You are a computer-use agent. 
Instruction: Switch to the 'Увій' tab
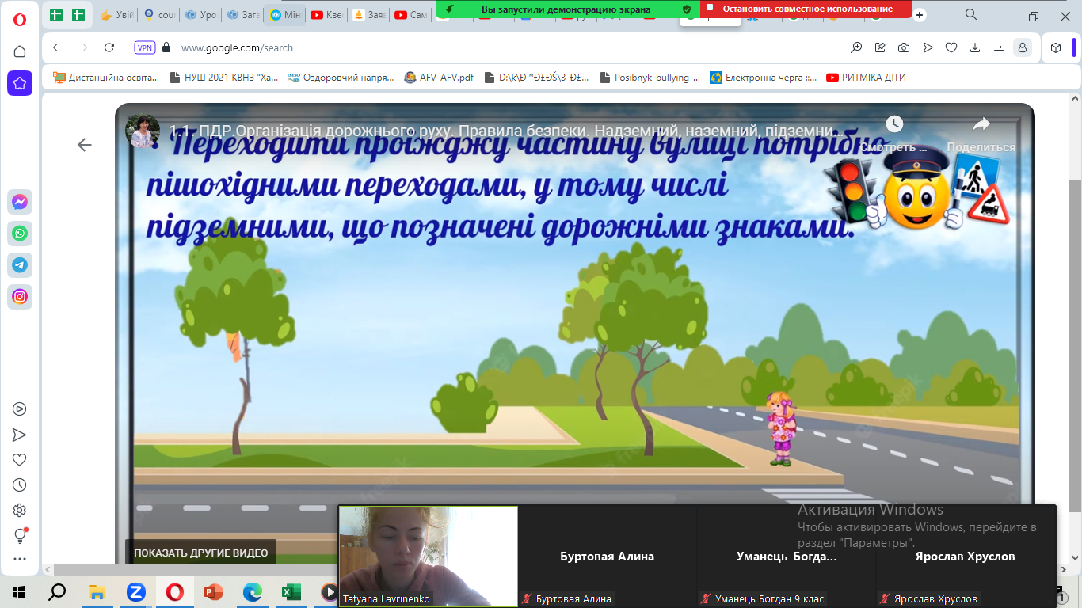[116, 15]
